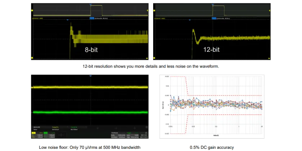Click the 12-bit label on the waveform
Image resolution: width=302 pixels, height=151 pixels.
211,50
